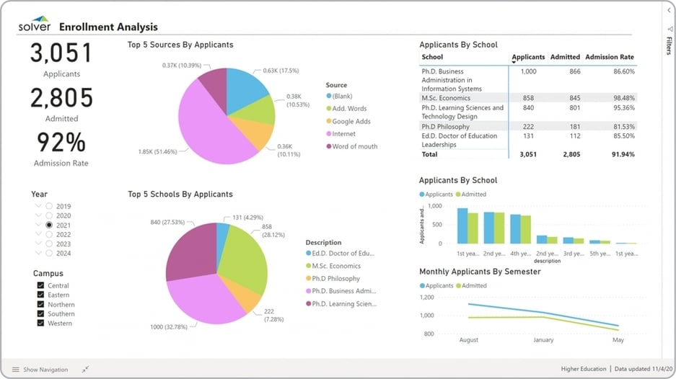Sort the table by School column header
This screenshot has height=379, width=676.
[432, 57]
